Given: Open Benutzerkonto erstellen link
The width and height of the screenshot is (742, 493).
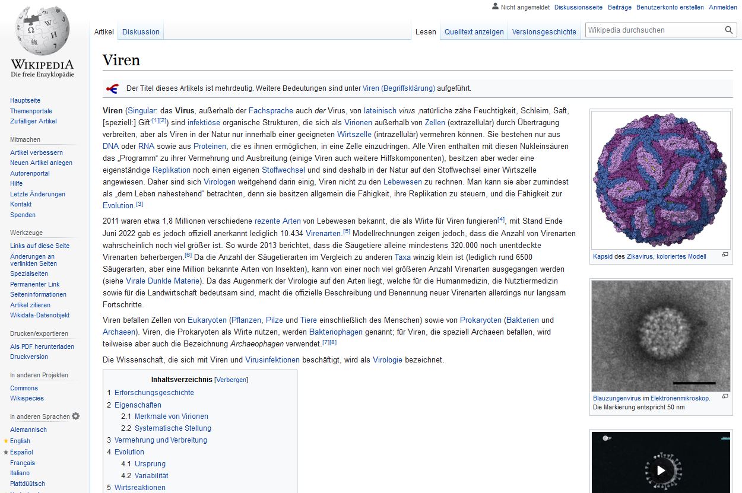Looking at the screenshot, I should [x=670, y=7].
